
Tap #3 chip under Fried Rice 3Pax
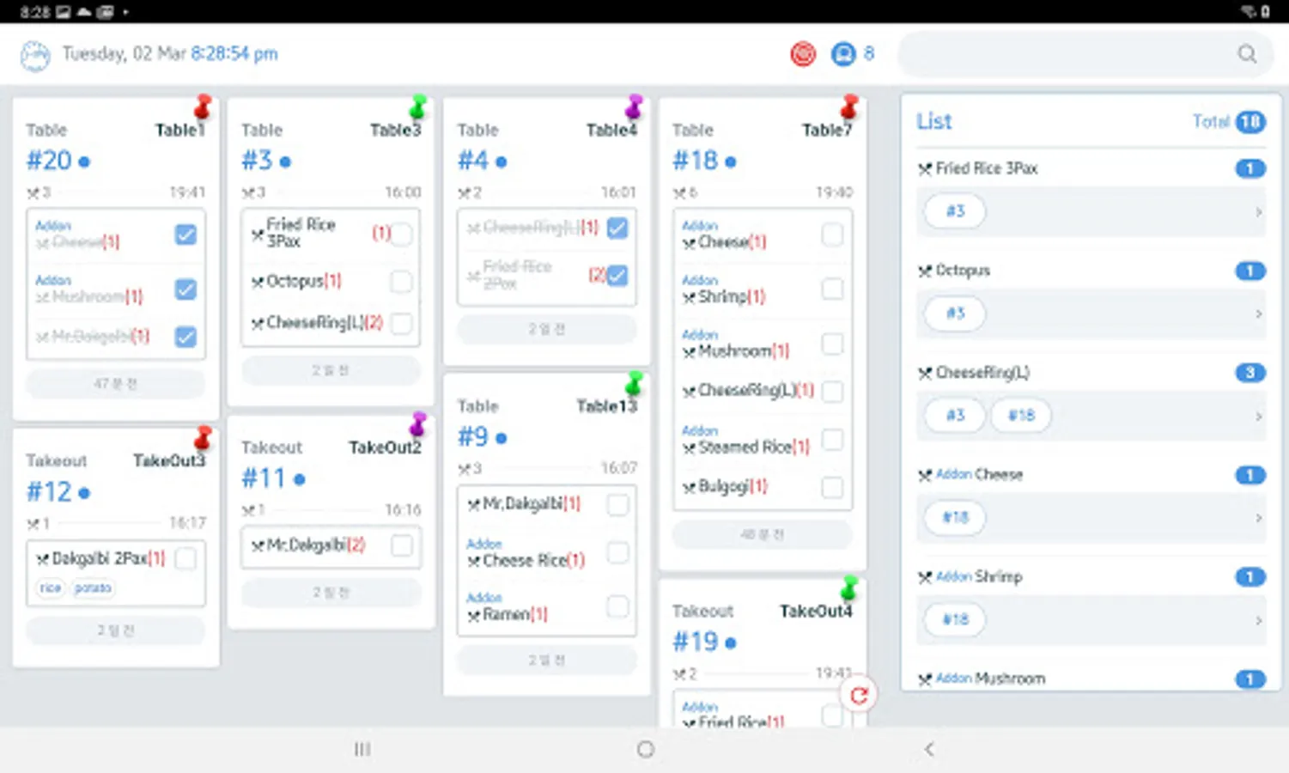[955, 211]
